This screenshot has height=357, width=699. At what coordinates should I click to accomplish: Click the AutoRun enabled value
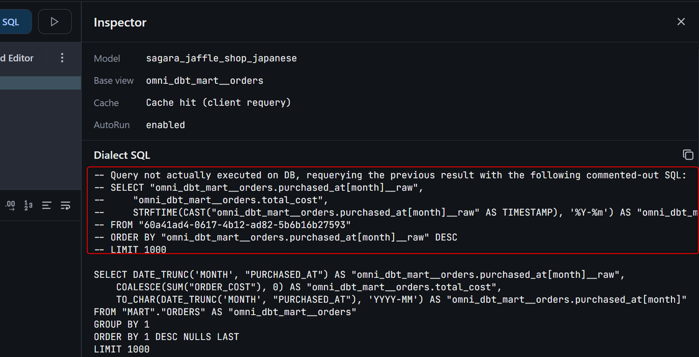click(165, 125)
